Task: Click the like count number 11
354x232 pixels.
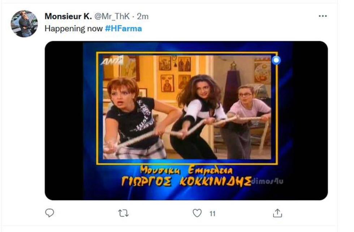Action: pyautogui.click(x=212, y=214)
